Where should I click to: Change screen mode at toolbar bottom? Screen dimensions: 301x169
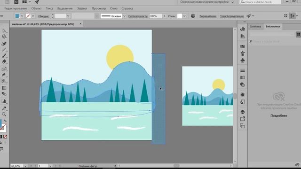tap(1, 149)
